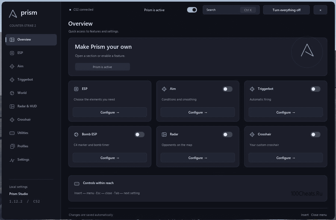Screen dimensions: 336x220
Task: Click the Turn everything off button
Action: (286, 10)
